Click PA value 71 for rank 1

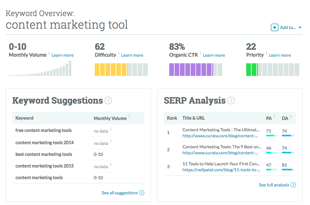(269, 131)
